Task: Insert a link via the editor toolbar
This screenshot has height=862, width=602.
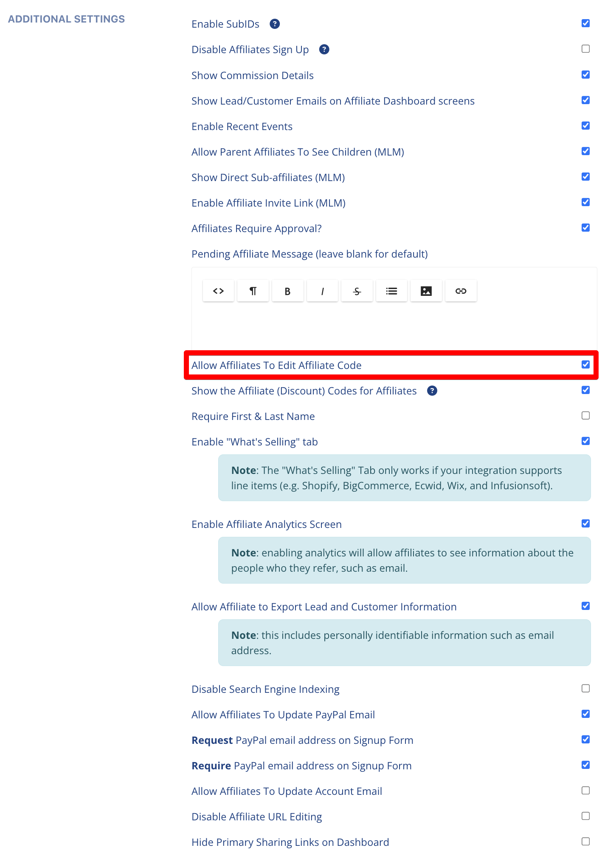Action: (461, 291)
